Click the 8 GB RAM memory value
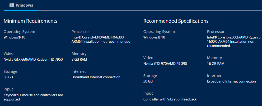 [79, 59]
